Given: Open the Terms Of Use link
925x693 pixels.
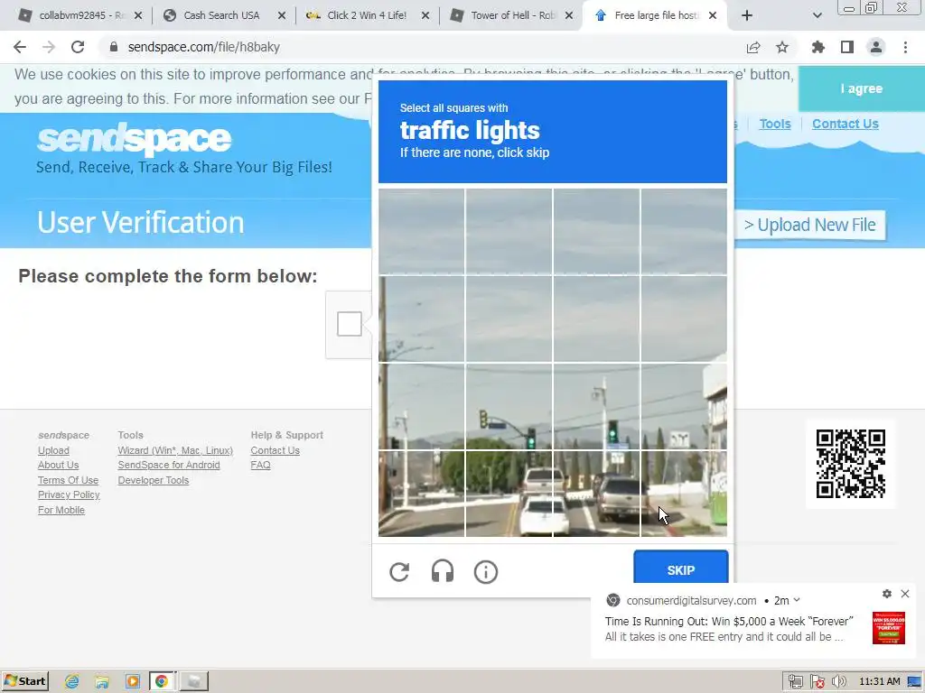Looking at the screenshot, I should tap(68, 480).
